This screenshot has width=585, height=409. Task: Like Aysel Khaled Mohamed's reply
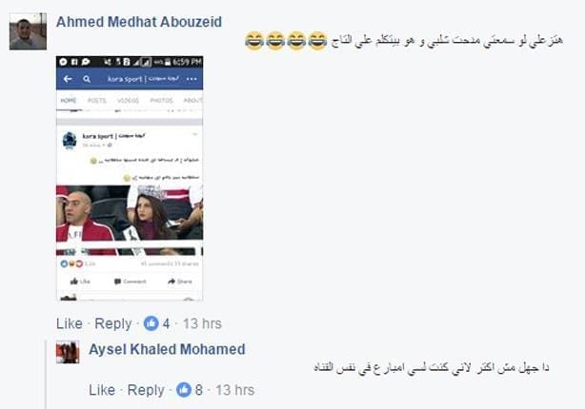coord(102,390)
